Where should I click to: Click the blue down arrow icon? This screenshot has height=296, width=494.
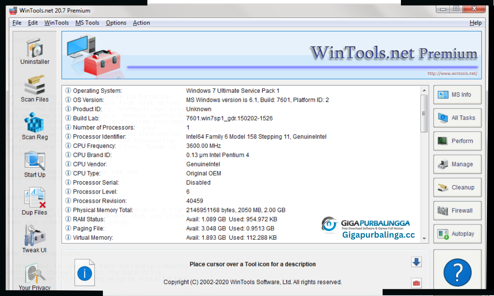point(416,262)
